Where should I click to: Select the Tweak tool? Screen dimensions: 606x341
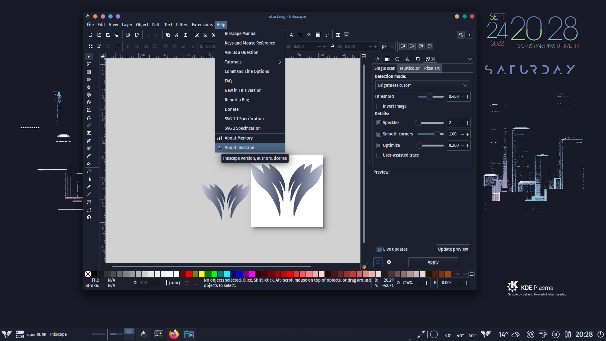click(x=89, y=171)
